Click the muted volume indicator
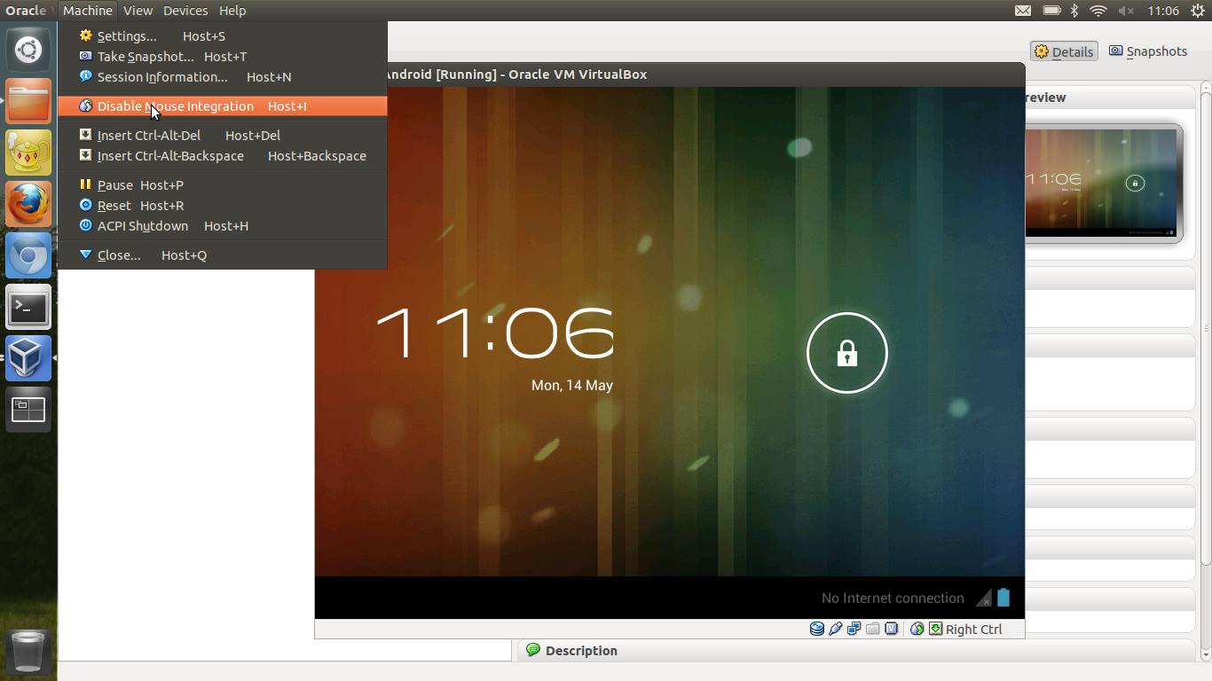1212x681 pixels. click(x=1126, y=11)
